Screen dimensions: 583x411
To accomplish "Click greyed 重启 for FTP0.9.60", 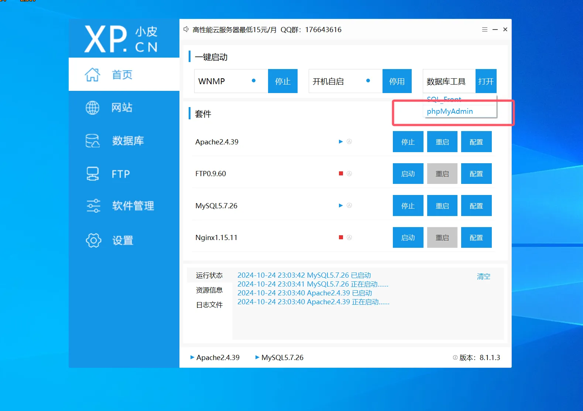I will (442, 174).
